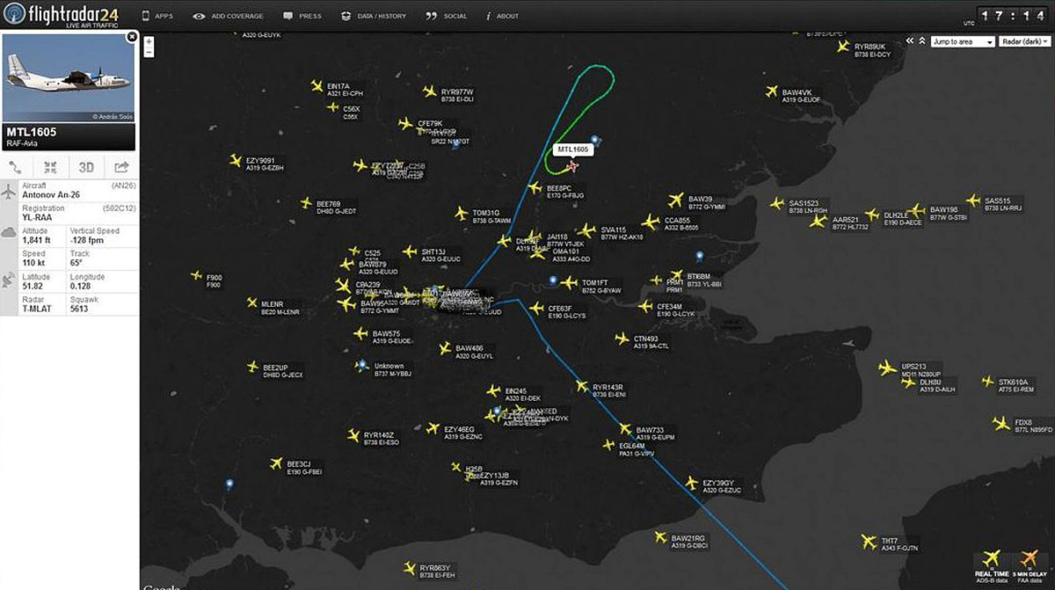Select the EIN17A aircraft icon
The width and height of the screenshot is (1055, 590).
[316, 85]
